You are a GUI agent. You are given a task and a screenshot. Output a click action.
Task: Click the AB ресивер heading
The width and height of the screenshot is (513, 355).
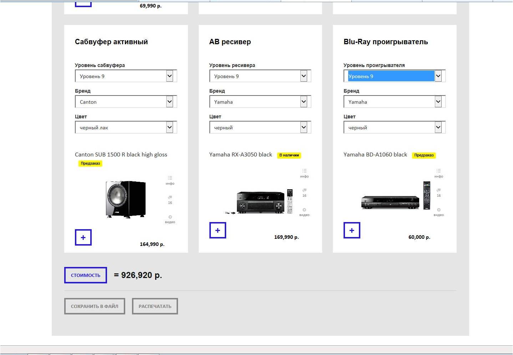click(230, 42)
